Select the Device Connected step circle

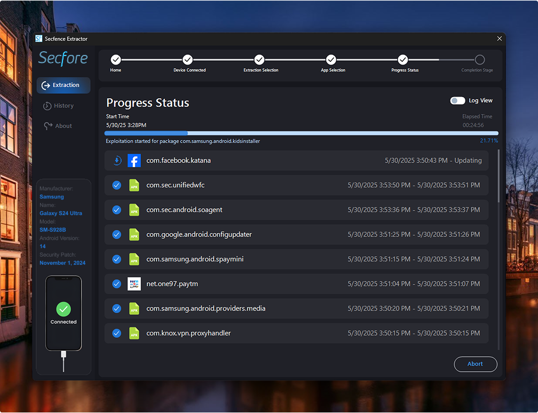(187, 60)
